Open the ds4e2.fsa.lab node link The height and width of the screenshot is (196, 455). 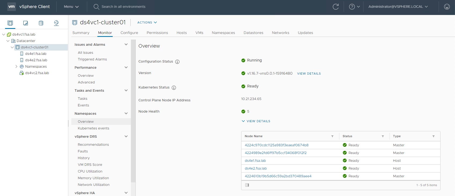(x=256, y=168)
